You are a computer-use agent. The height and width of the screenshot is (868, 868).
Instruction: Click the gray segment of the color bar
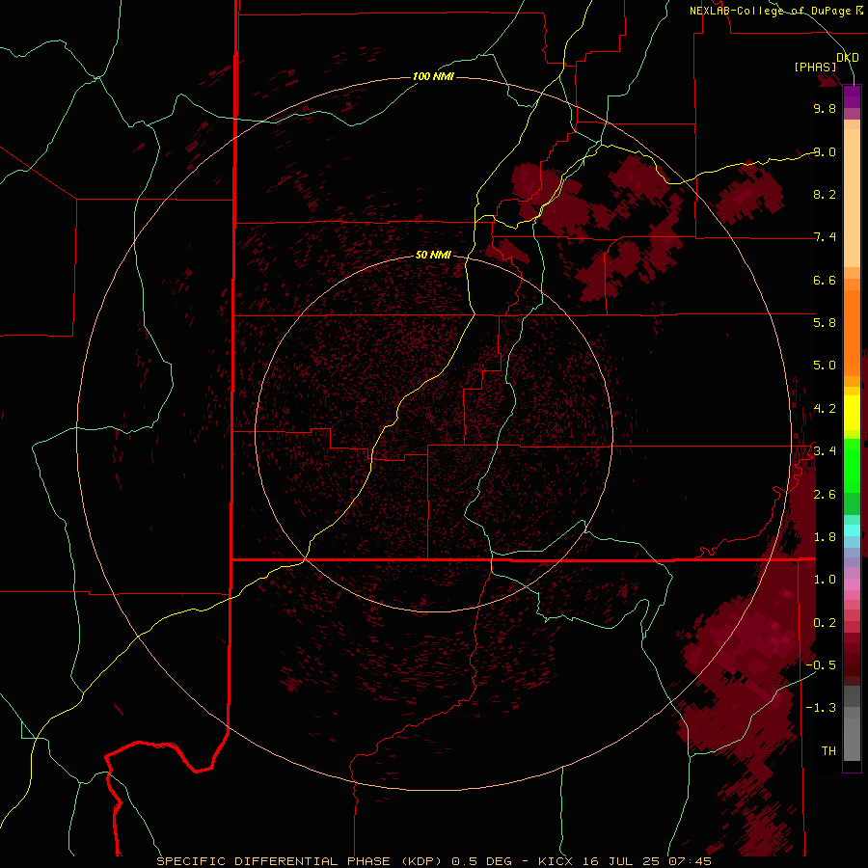coord(852,724)
